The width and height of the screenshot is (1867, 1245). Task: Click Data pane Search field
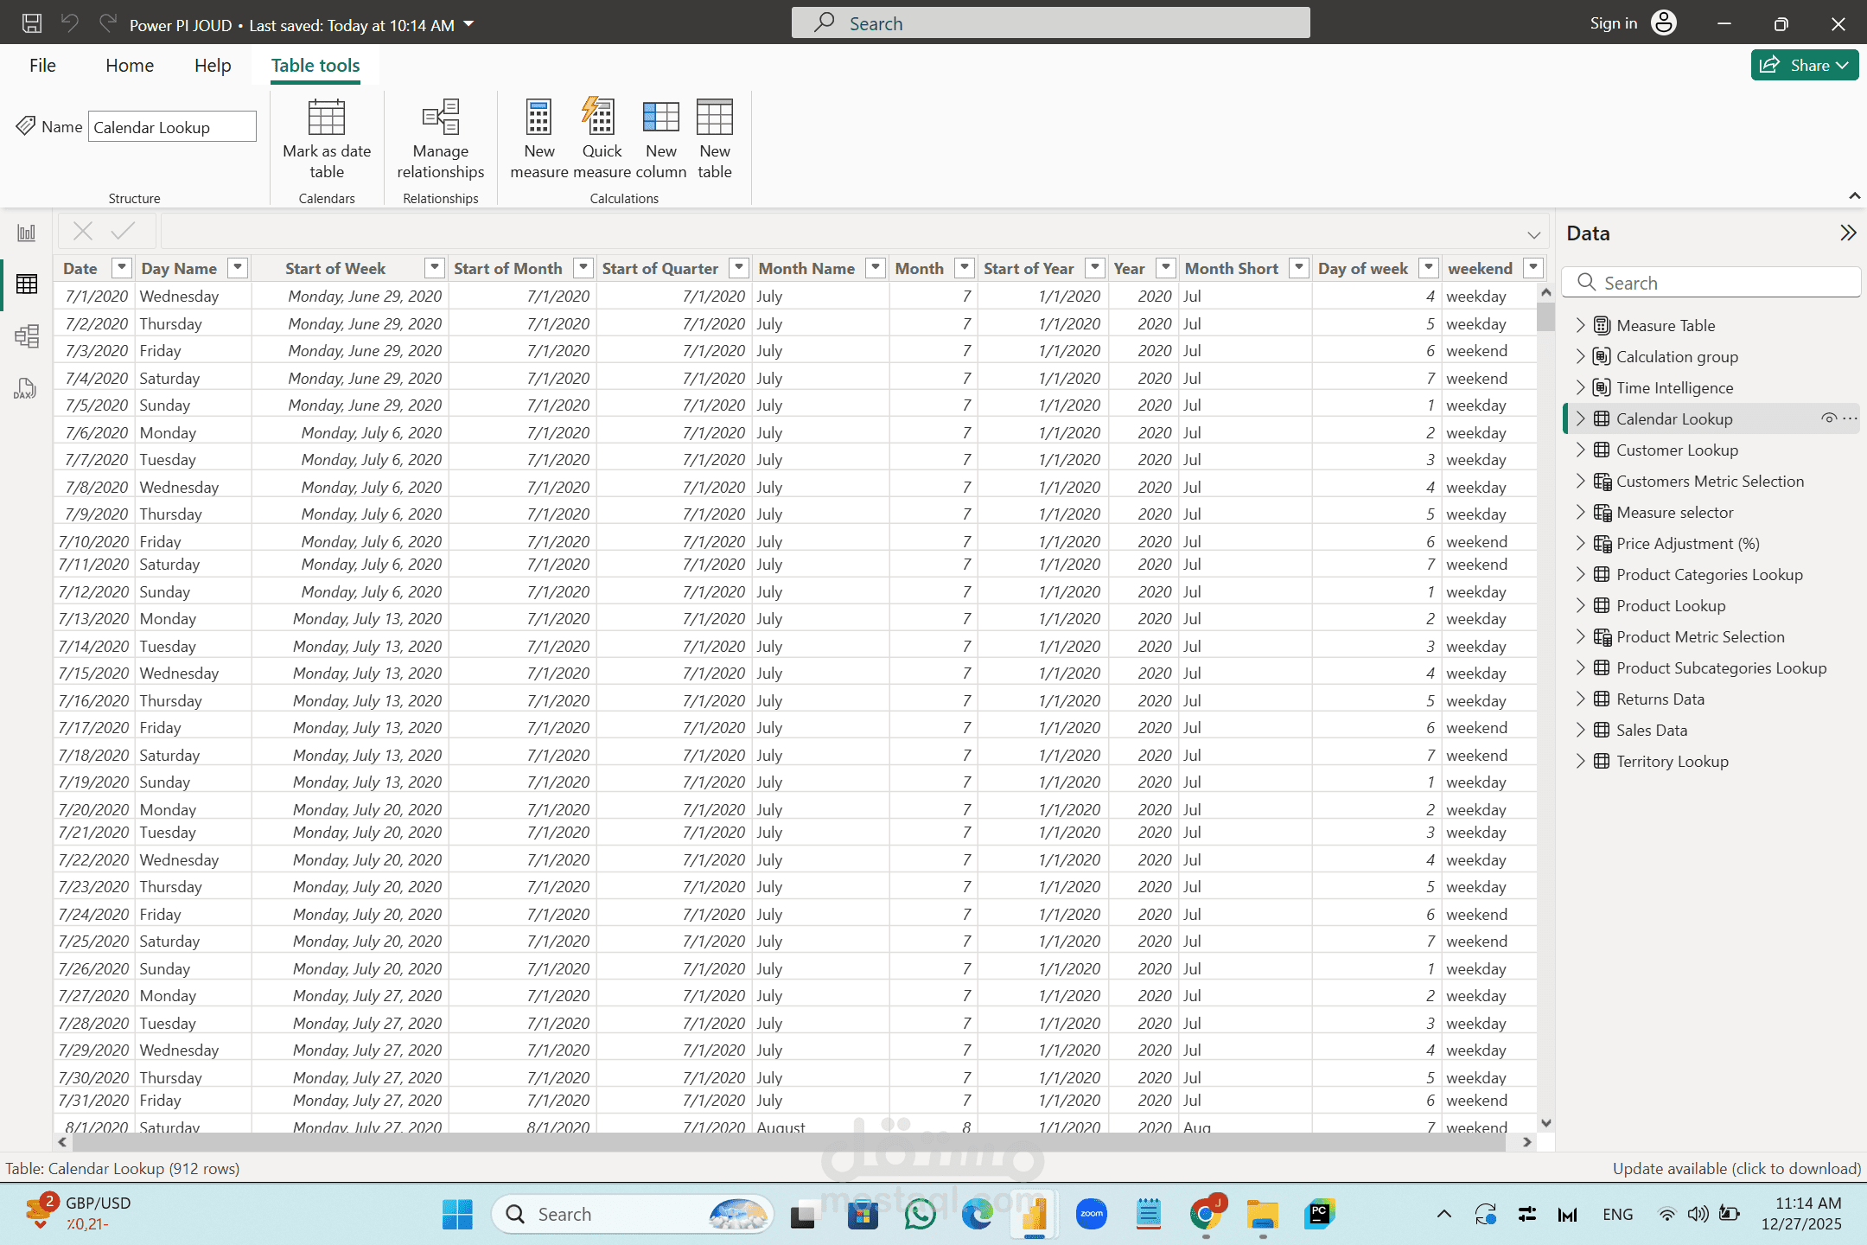1711,283
